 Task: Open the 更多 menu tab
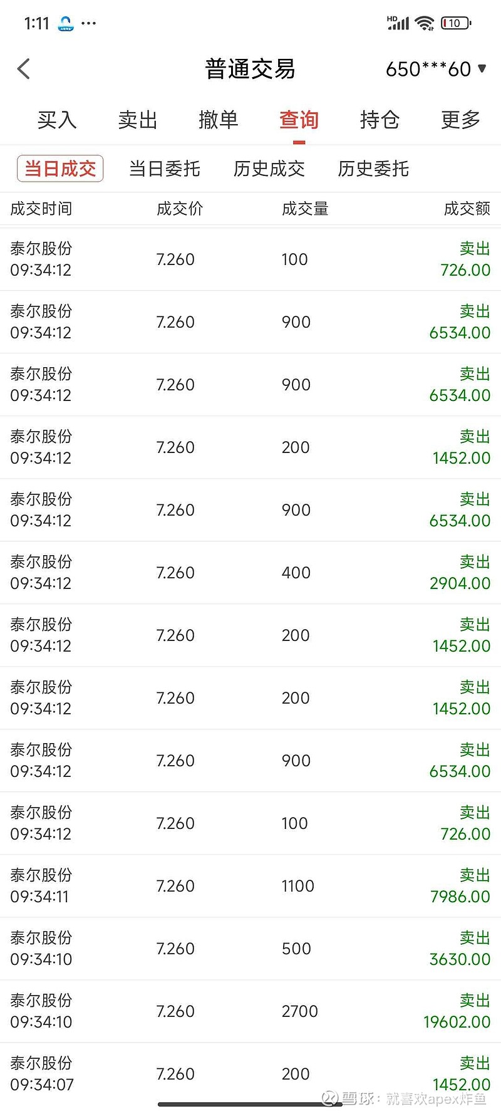point(461,120)
